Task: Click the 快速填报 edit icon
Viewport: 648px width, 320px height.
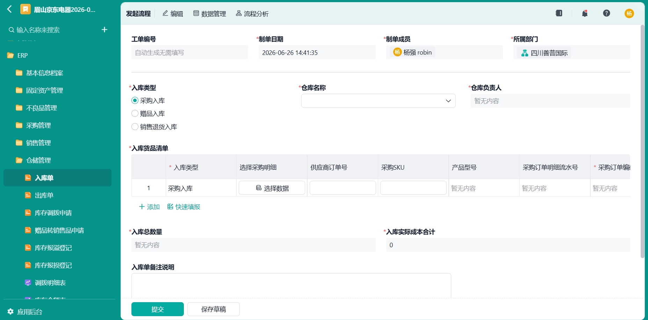Action: click(x=170, y=207)
